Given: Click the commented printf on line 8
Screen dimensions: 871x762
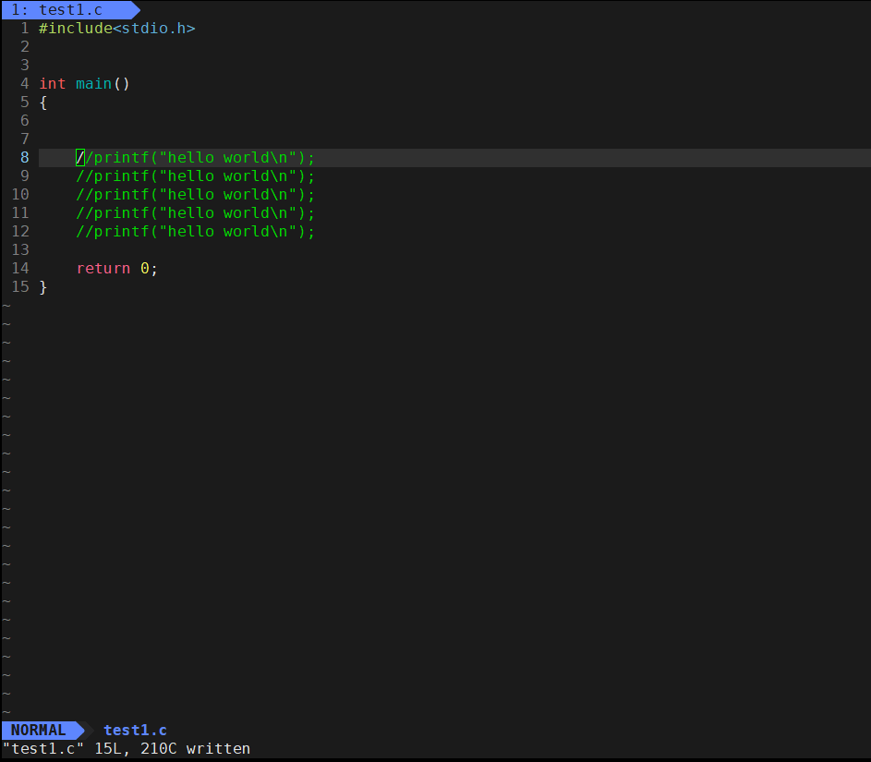Looking at the screenshot, I should click(x=196, y=158).
